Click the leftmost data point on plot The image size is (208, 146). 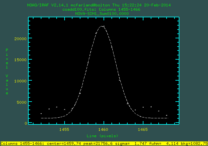[x=41, y=113]
